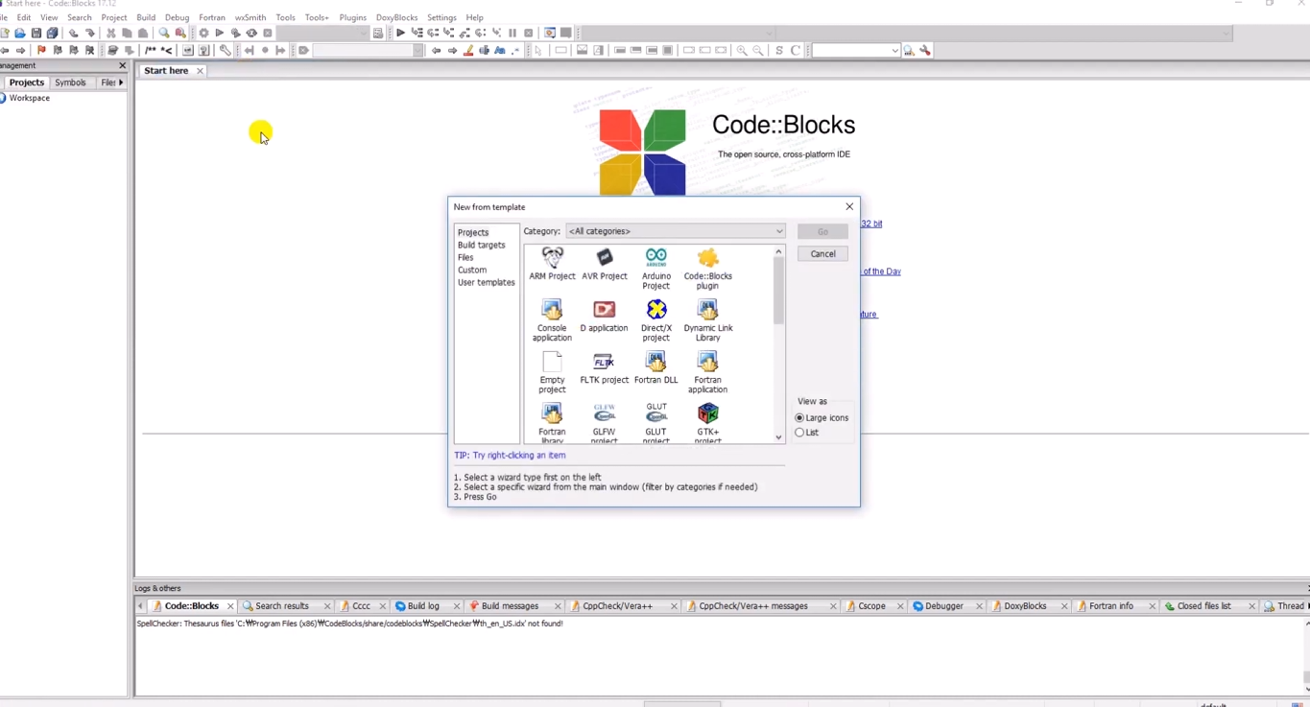Click the Zoom out magnifier icon
This screenshot has height=707, width=1310.
(x=758, y=50)
